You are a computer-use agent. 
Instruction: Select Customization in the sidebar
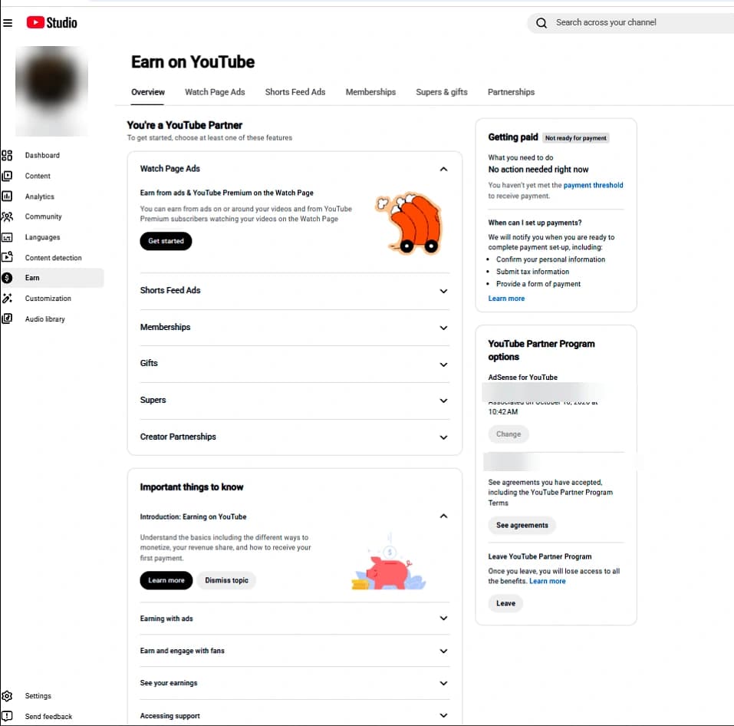[x=48, y=299]
